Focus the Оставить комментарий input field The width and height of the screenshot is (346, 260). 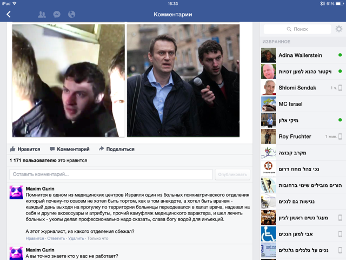111,174
